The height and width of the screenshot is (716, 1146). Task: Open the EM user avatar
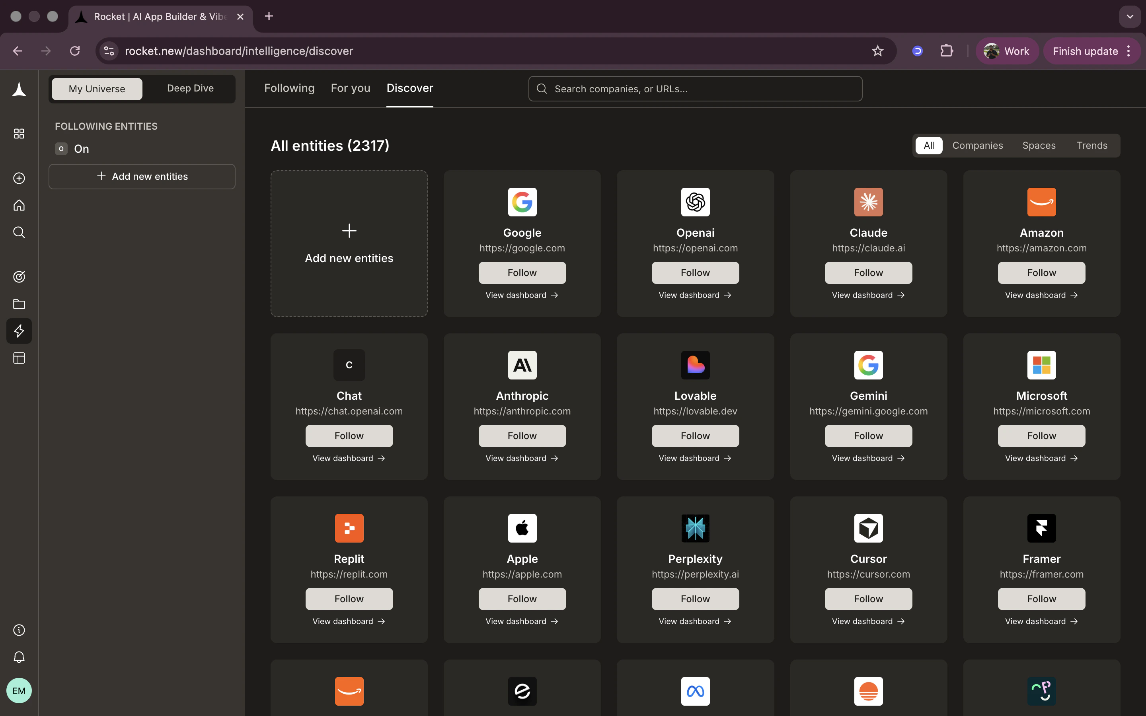pyautogui.click(x=19, y=691)
